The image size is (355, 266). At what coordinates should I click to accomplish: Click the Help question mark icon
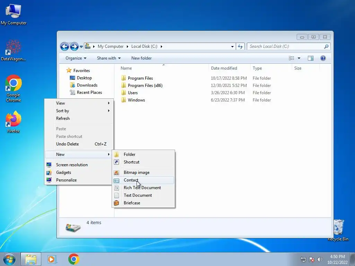tap(323, 58)
